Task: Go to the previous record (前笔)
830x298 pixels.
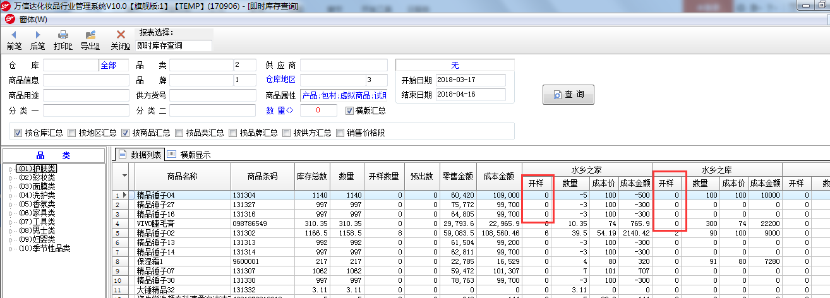Action: 14,40
